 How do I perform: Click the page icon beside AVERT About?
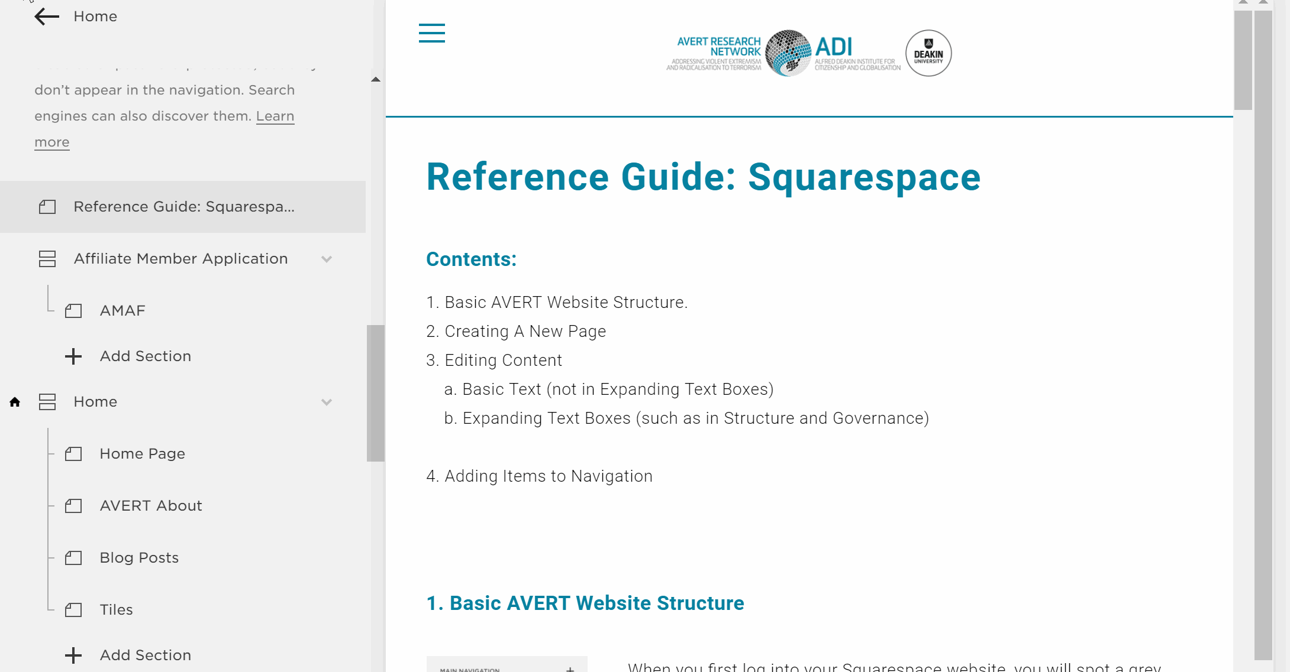tap(73, 506)
